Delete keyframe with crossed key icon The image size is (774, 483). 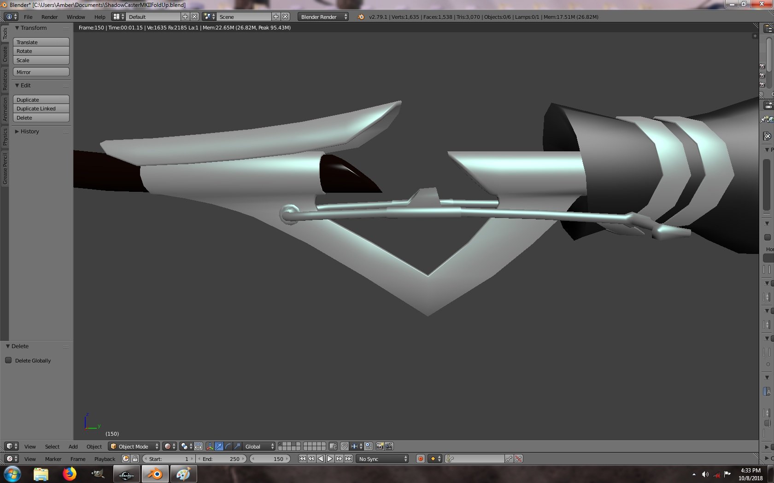518,459
